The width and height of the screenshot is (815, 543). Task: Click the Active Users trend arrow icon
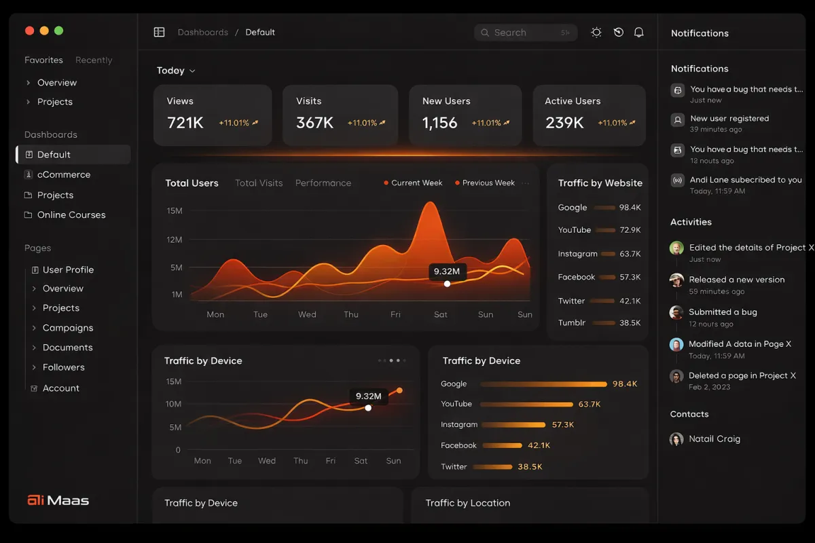(633, 123)
